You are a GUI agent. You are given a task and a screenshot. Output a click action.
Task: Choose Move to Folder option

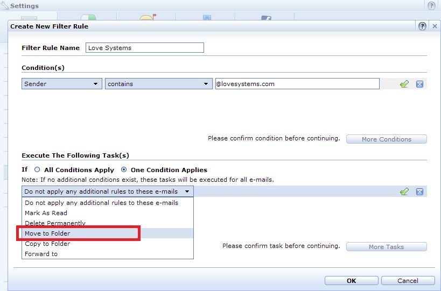108,233
